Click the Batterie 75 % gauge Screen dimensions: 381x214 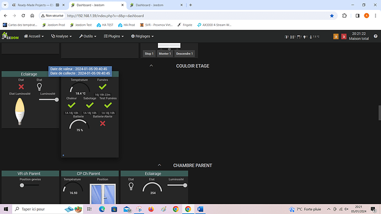point(79,125)
